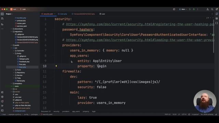The height and width of the screenshot is (123, 219).
Task: Open the Terminal tool window icon
Action: 2,110
